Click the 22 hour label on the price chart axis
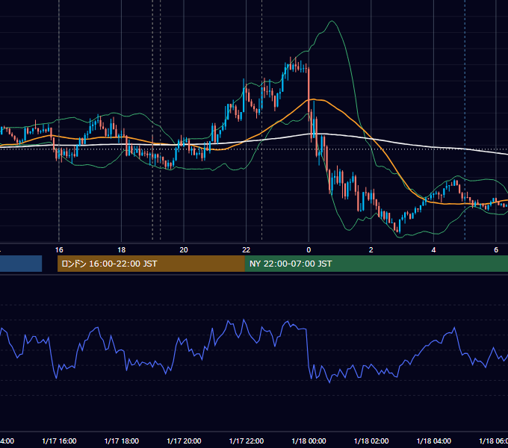The height and width of the screenshot is (448, 508). click(x=247, y=250)
